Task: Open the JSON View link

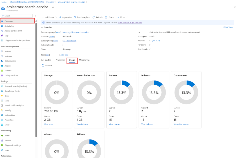Action: pos(228,27)
